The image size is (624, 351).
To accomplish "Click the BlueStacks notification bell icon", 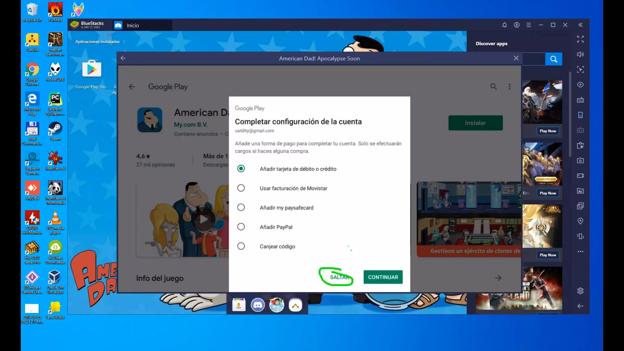I will pos(504,25).
